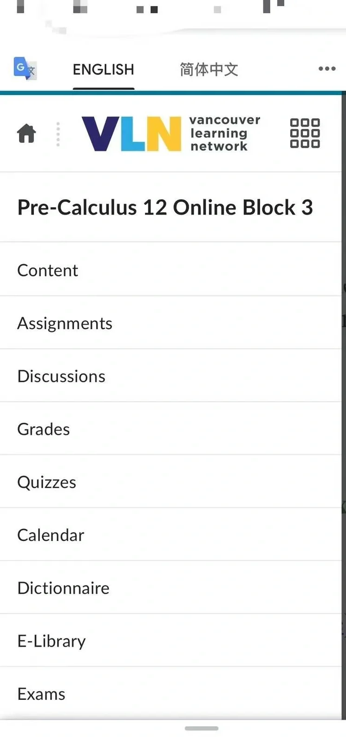The width and height of the screenshot is (346, 737).
Task: Switch to the ENGLISH language tab
Action: coord(104,69)
